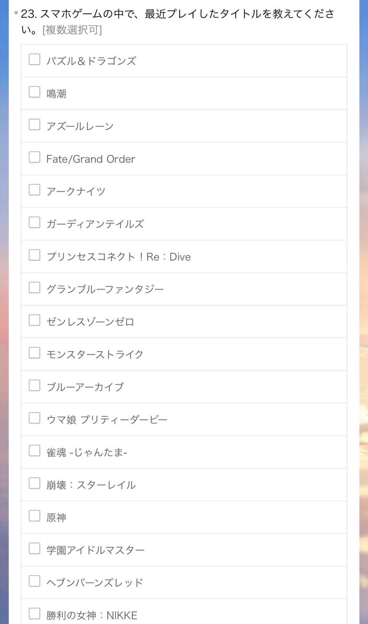Tick the ゼンレスゾーンゼロ checkbox

pos(34,320)
